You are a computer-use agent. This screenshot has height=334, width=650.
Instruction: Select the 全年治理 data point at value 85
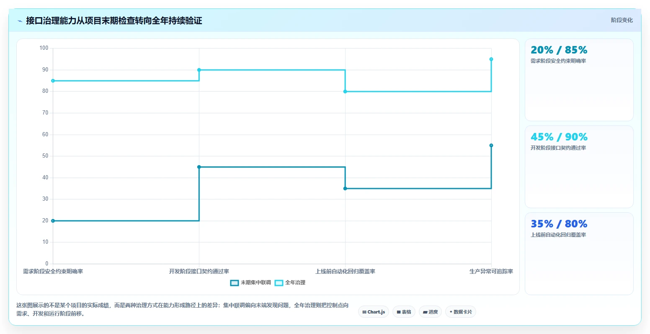[x=53, y=81]
